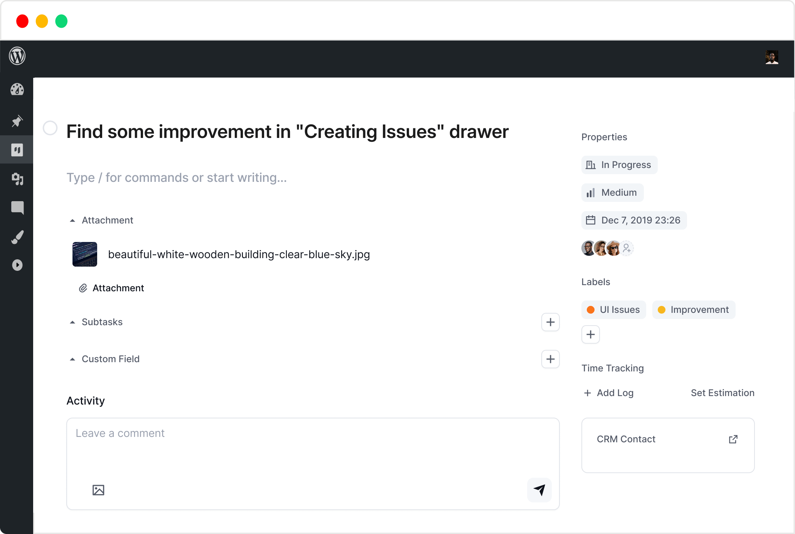Click the Time Tracking heading
The width and height of the screenshot is (795, 534).
pos(613,368)
